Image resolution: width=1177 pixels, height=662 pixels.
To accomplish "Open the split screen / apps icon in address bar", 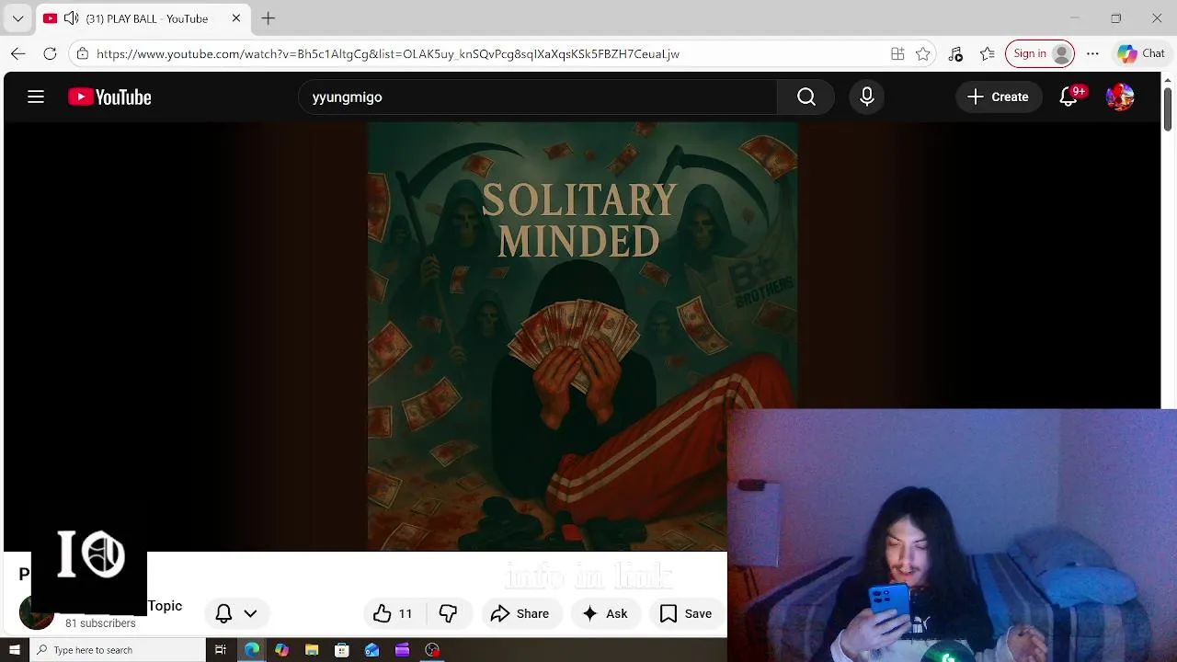I will point(897,53).
